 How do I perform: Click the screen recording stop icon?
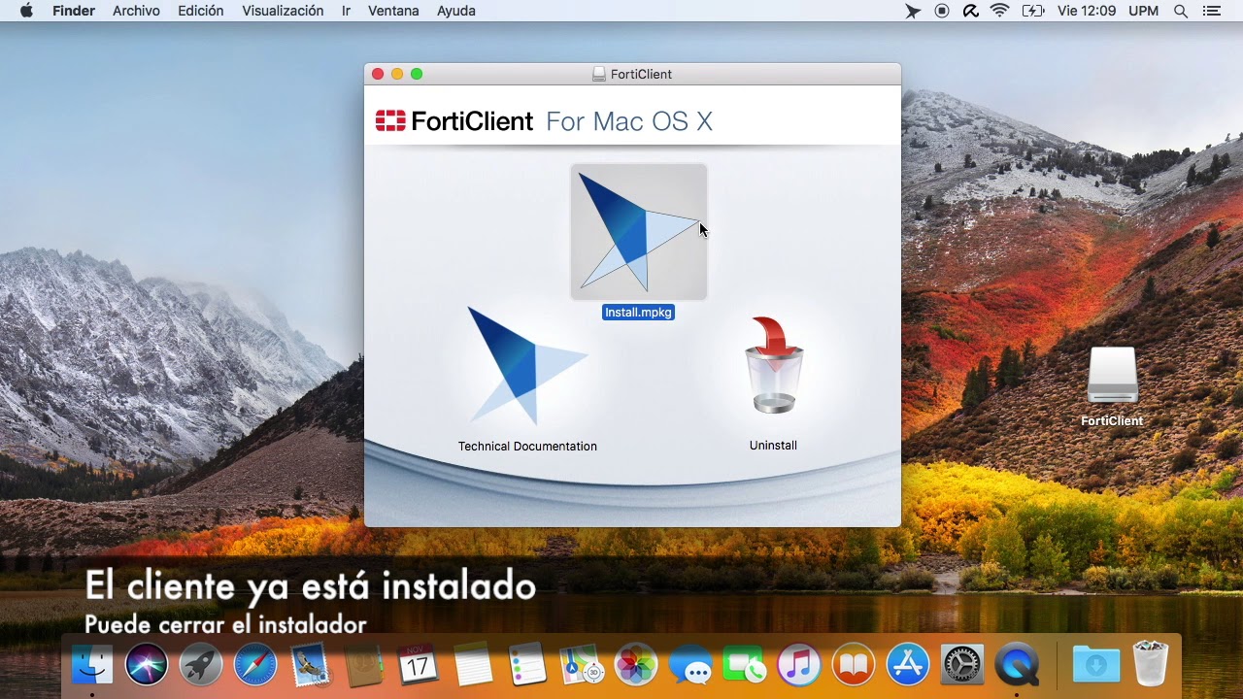(x=942, y=11)
